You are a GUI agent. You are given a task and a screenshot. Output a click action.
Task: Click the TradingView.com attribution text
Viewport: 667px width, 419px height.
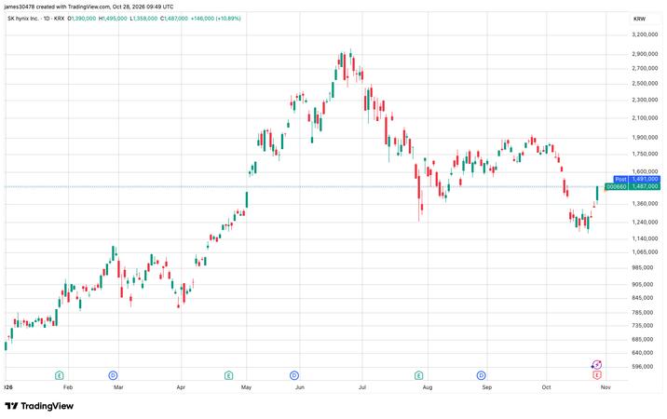click(88, 7)
